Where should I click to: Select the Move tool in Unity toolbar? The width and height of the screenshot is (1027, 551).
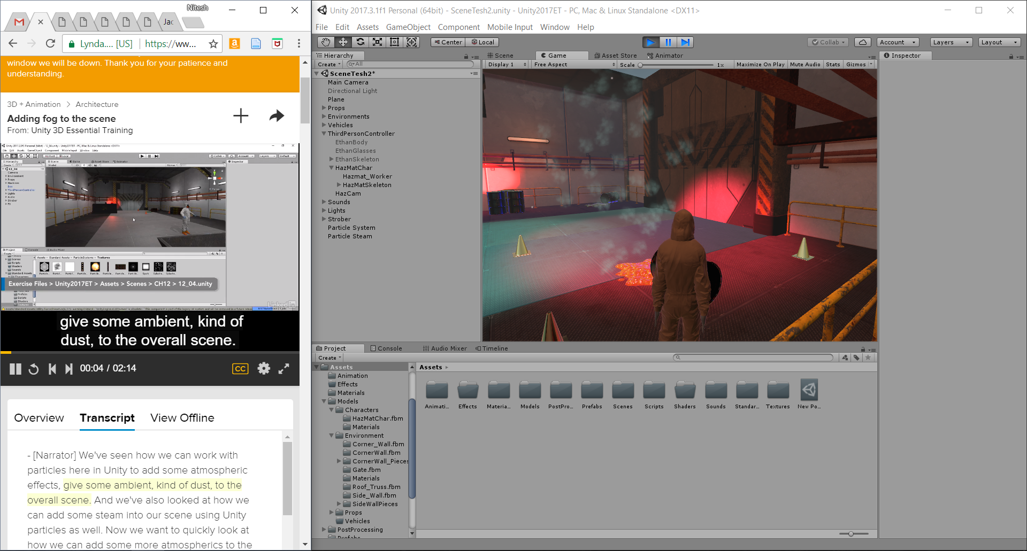pos(343,42)
